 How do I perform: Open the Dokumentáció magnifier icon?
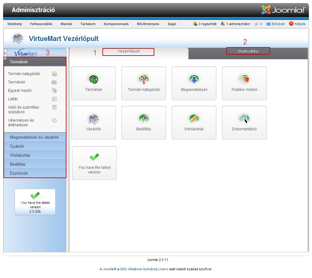click(244, 119)
